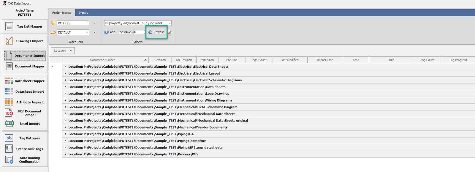The image size is (475, 172).
Task: Switch to the Folder Browse tab
Action: click(62, 13)
